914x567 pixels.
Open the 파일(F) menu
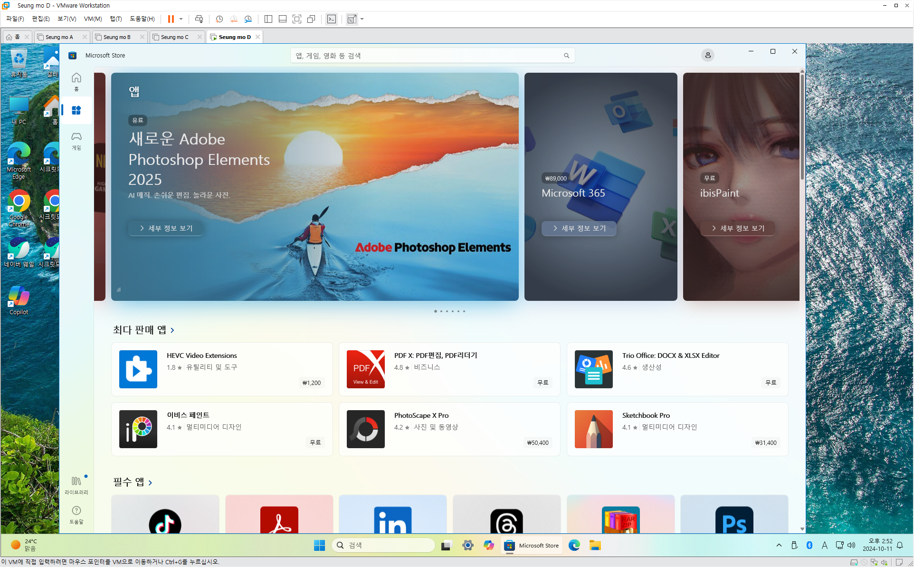(x=15, y=19)
